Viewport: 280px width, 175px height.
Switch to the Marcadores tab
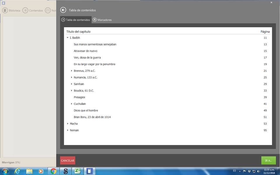click(x=102, y=20)
